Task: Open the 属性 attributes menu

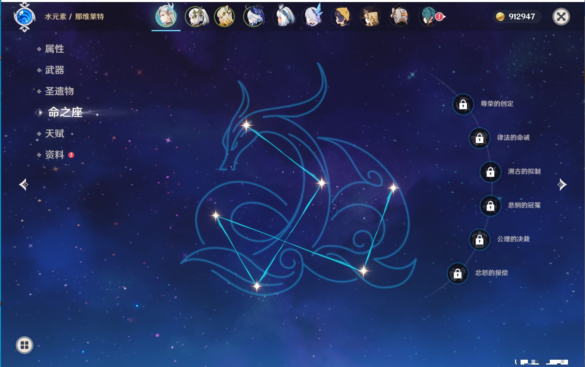Action: coord(54,49)
